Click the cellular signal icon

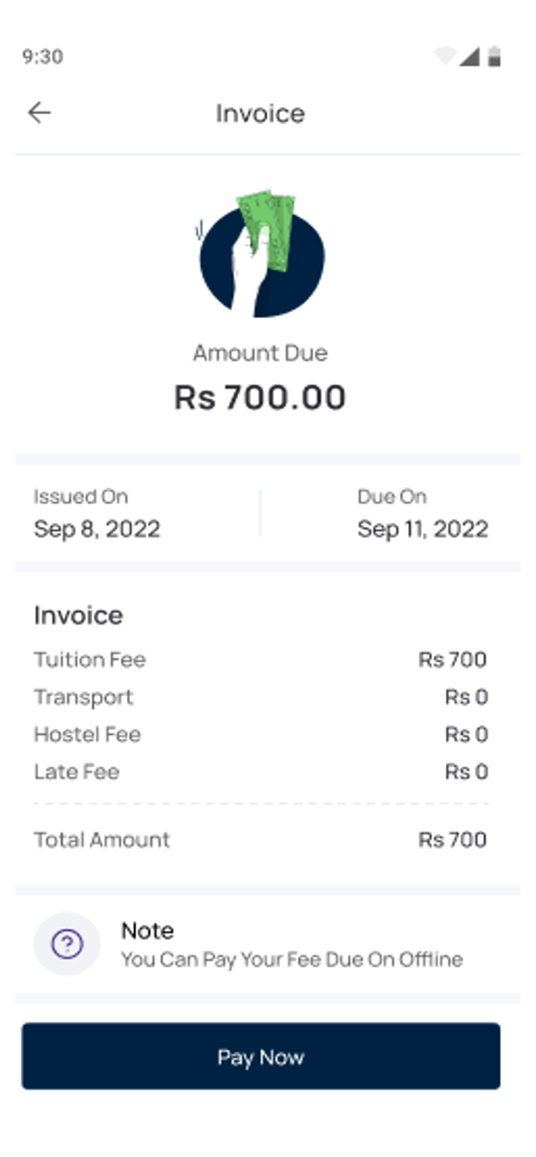(x=469, y=56)
